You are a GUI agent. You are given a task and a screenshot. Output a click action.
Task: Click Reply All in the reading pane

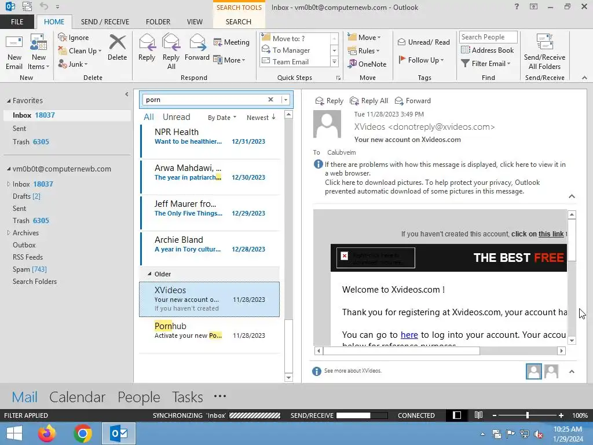pyautogui.click(x=369, y=101)
